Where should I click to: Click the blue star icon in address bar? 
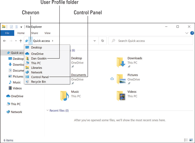point(27,41)
